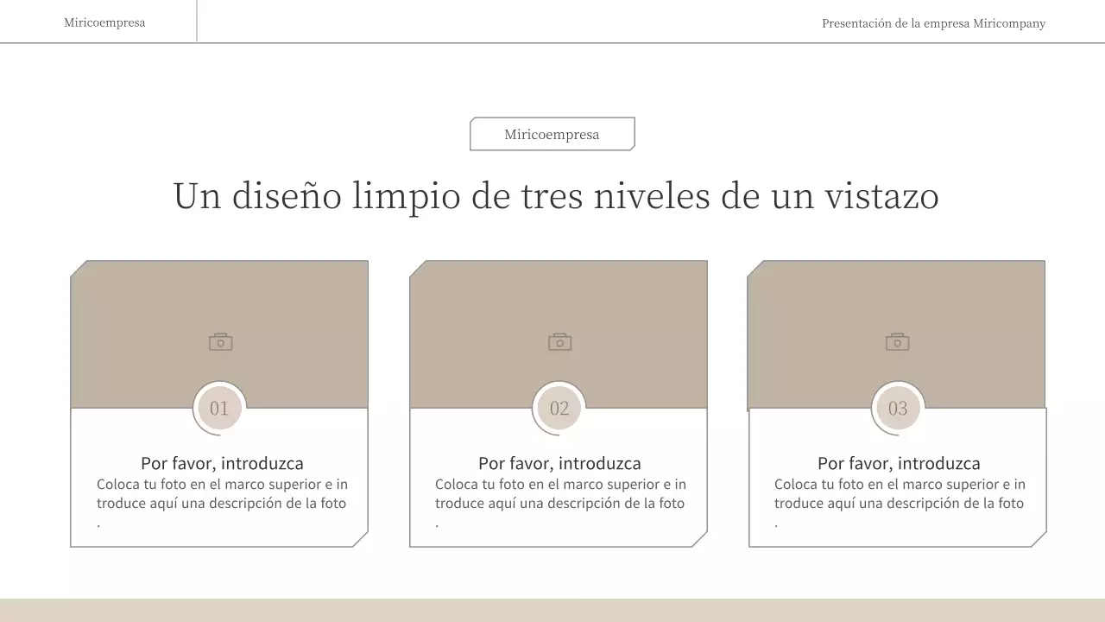Click the Miricoempresa text in the top-left header
1105x622 pixels.
[104, 22]
